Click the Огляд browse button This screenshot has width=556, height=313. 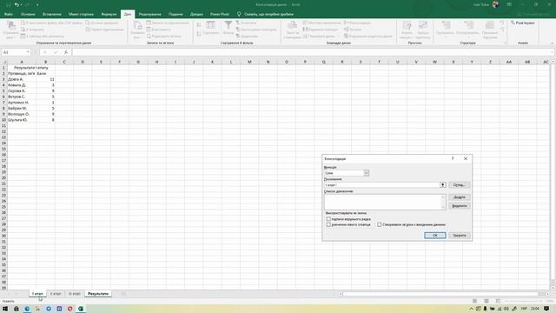click(x=460, y=185)
